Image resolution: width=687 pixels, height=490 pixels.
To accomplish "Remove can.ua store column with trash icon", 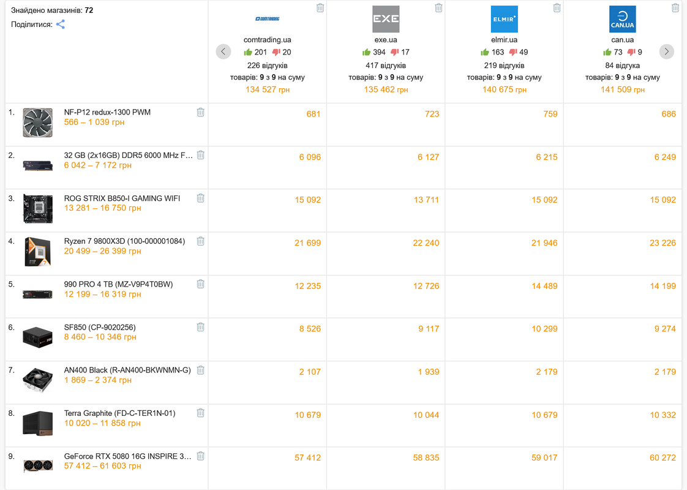I will tap(675, 8).
